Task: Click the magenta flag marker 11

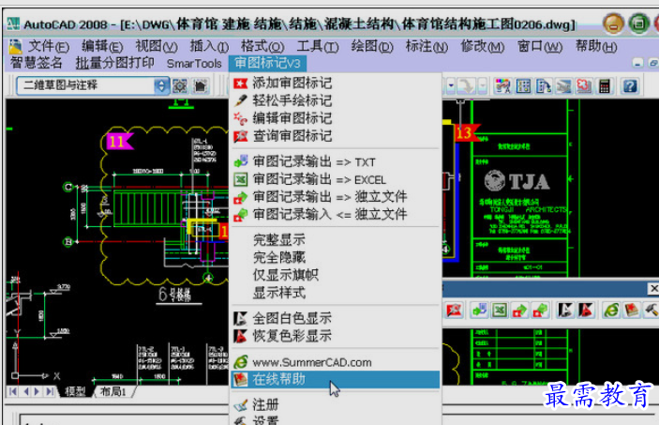Action: [x=118, y=142]
